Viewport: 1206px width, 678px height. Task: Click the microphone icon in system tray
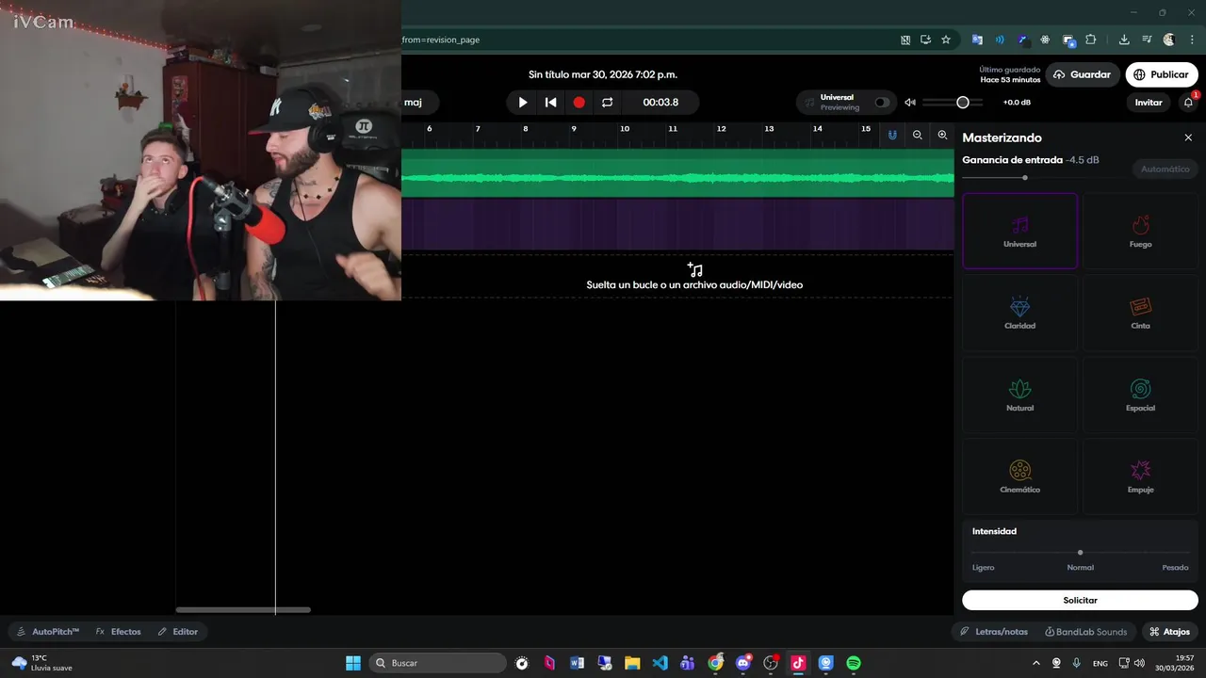(x=1076, y=663)
